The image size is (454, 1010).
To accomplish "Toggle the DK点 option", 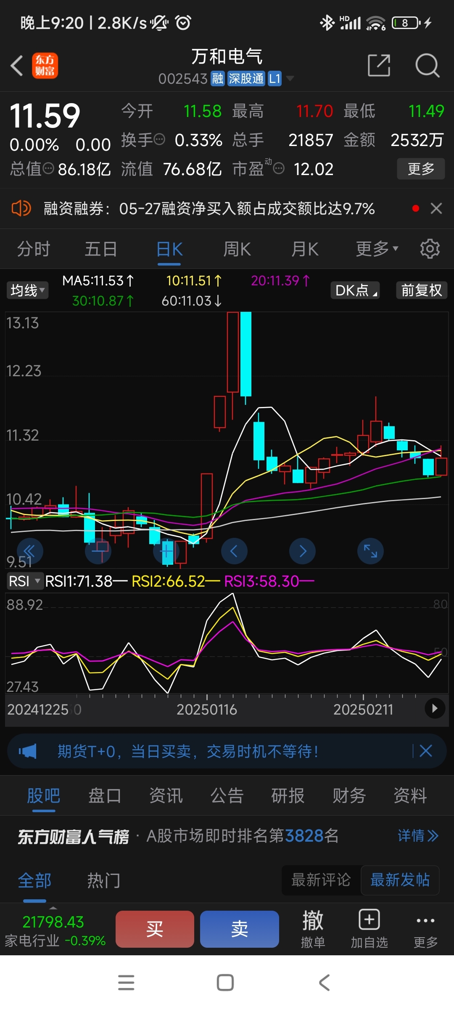I will click(355, 290).
